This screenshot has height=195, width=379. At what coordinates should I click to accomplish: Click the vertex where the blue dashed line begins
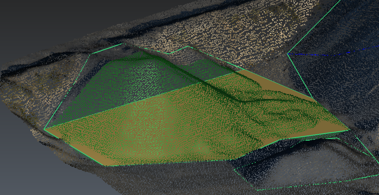coord(288,53)
